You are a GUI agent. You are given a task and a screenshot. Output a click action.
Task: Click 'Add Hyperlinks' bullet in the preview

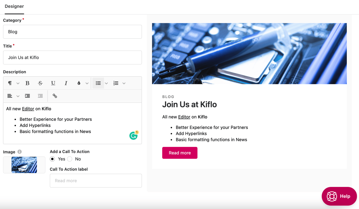(191, 134)
